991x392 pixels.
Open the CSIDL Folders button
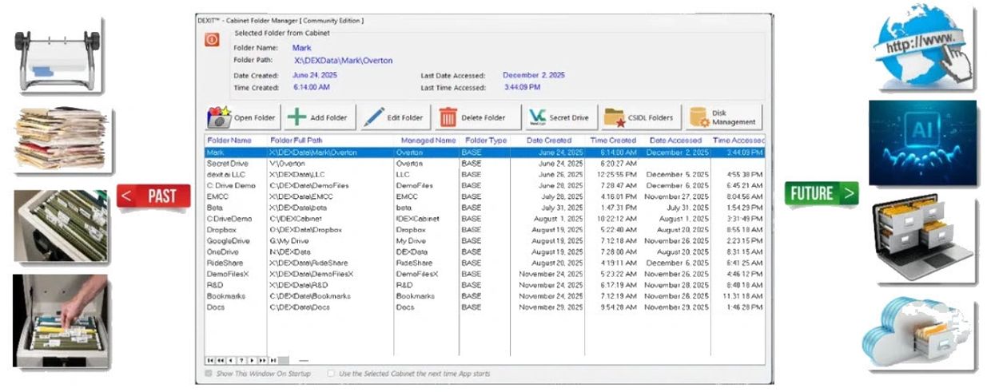639,117
